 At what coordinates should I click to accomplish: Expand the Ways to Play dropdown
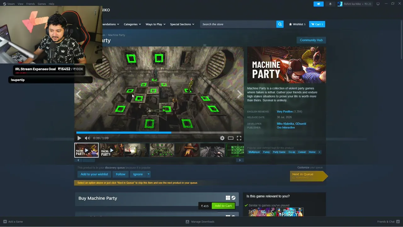click(156, 24)
